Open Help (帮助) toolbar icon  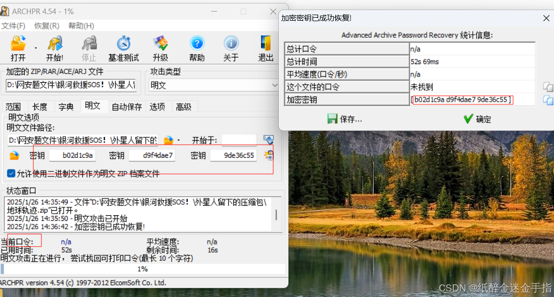pos(197,48)
